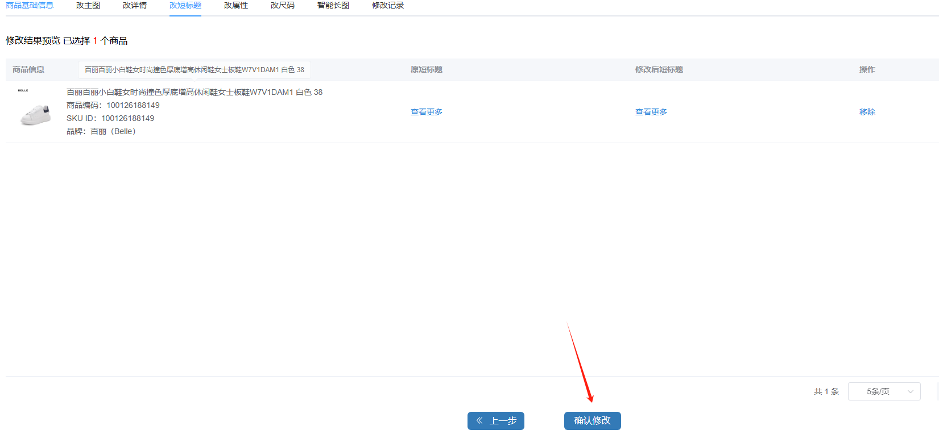This screenshot has width=939, height=434.
Task: Click the product title in the table row
Action: [x=195, y=92]
